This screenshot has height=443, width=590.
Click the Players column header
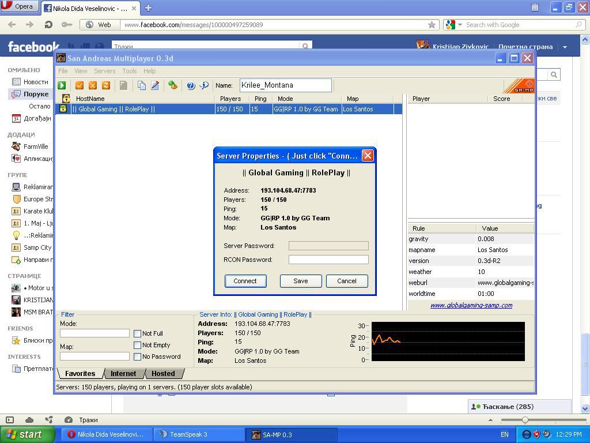(230, 99)
